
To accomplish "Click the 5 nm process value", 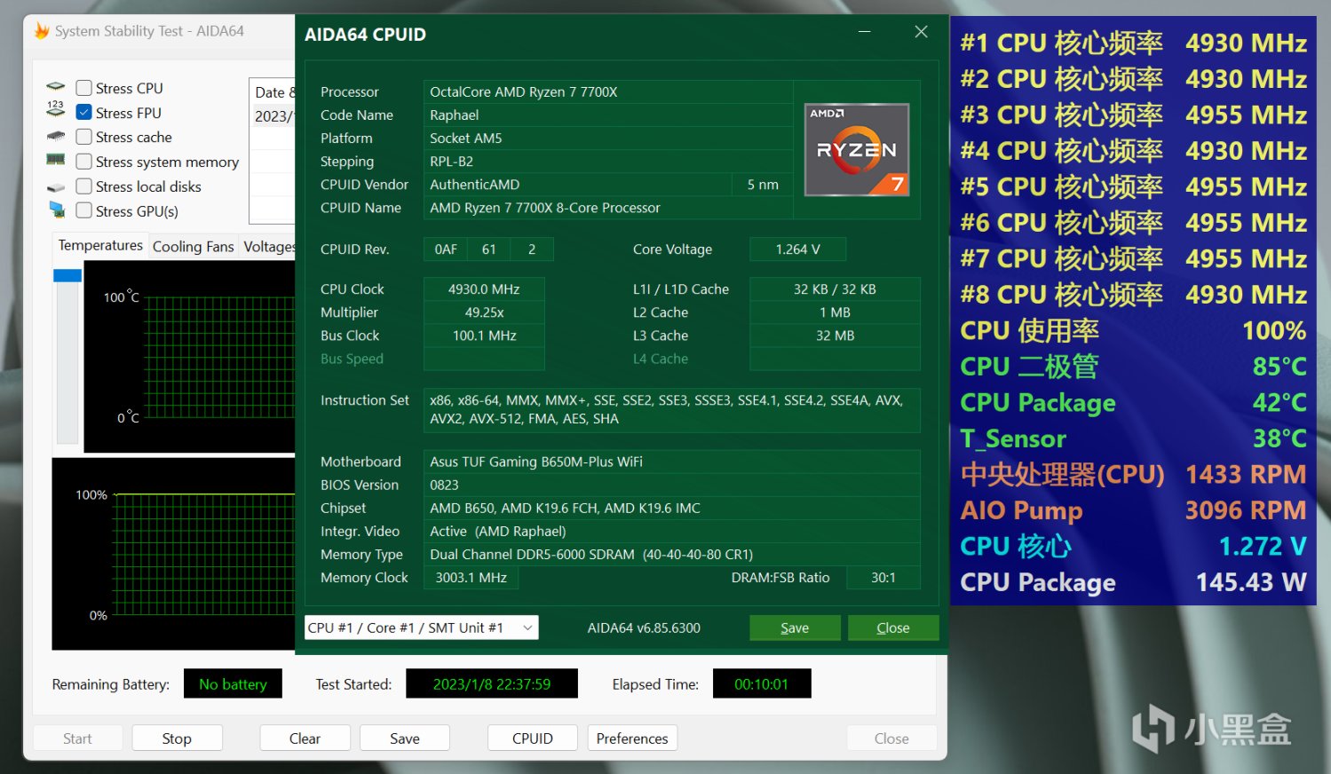I will click(763, 184).
